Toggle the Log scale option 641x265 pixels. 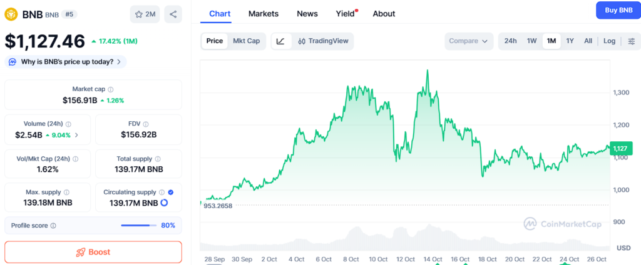tap(609, 41)
